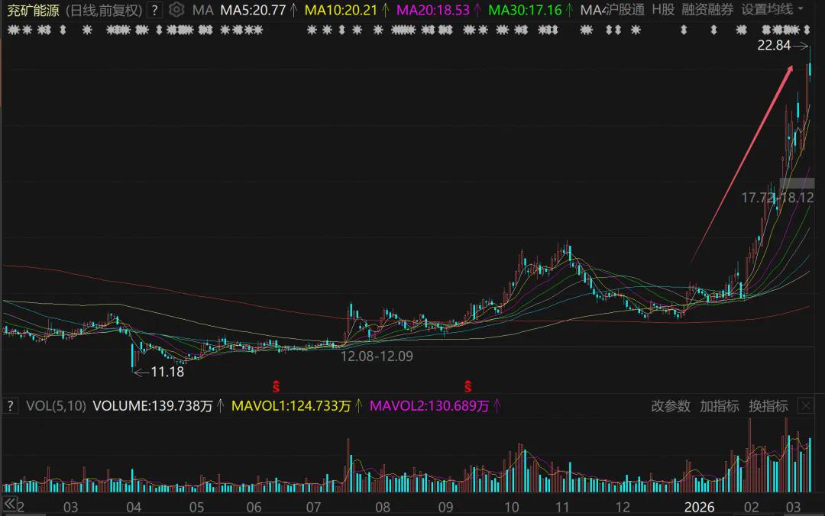Click the first red S marker
The image size is (825, 516).
tap(277, 384)
